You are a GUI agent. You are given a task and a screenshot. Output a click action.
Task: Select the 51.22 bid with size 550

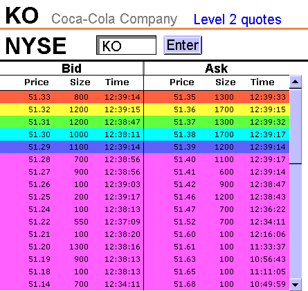tap(71, 222)
